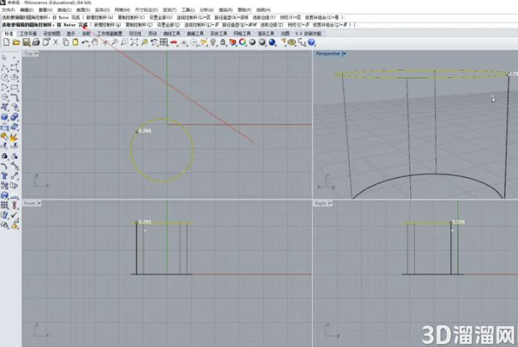Click 选取边缘(T) in the active command line
This screenshot has width=518, height=347.
click(272, 25)
